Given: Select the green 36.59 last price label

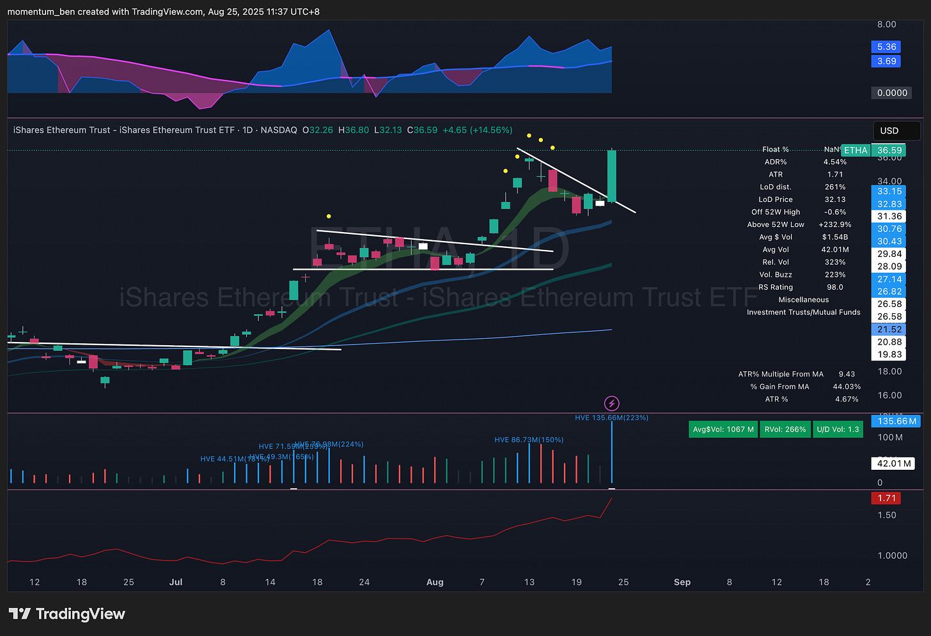Looking at the screenshot, I should click(889, 150).
